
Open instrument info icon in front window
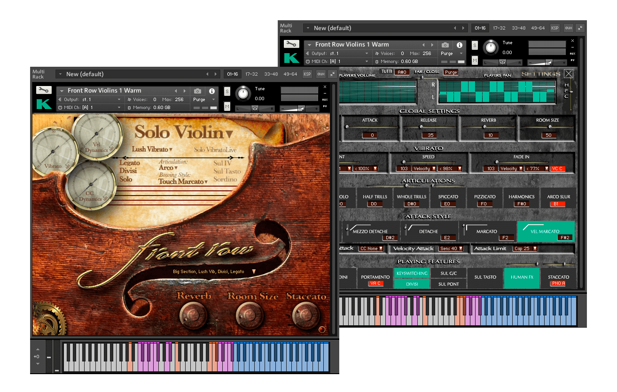[x=211, y=91]
